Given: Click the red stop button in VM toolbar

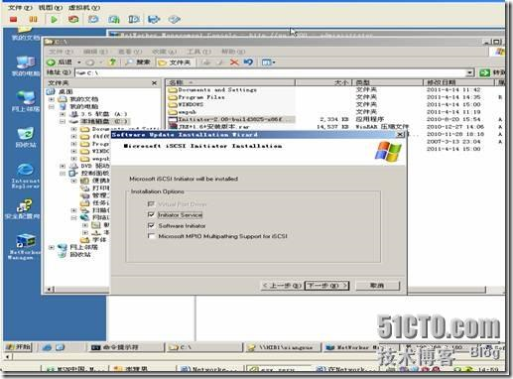Looking at the screenshot, I should 13,20.
